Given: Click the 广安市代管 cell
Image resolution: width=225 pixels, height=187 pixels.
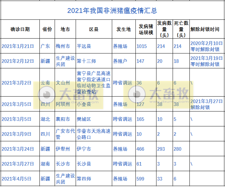Looking at the screenshot, I should [65, 134].
